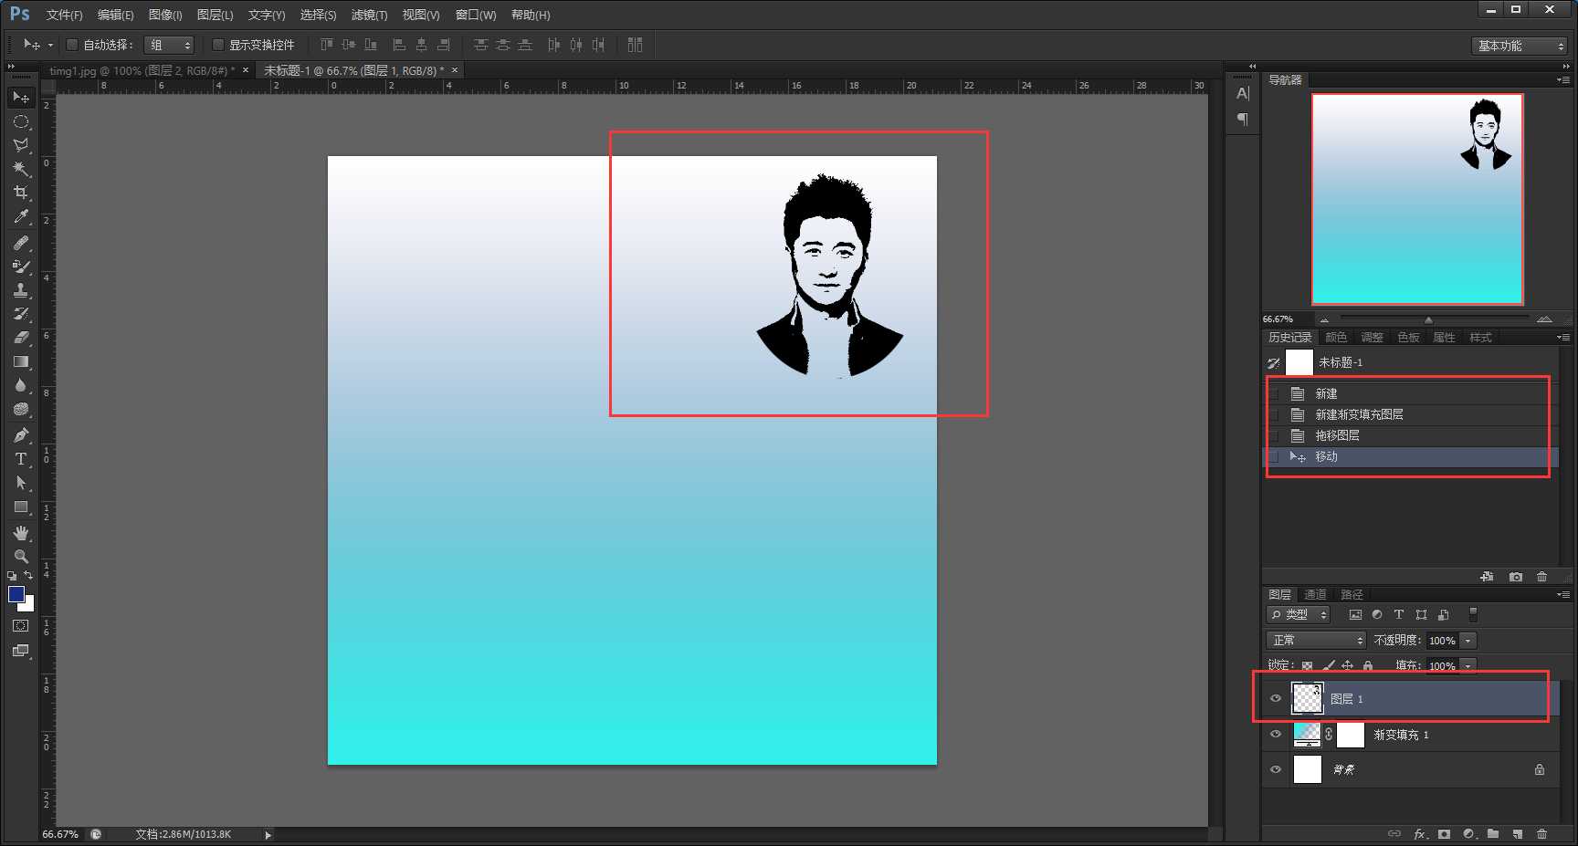Hide the 背景 layer
1578x846 pixels.
click(1276, 769)
